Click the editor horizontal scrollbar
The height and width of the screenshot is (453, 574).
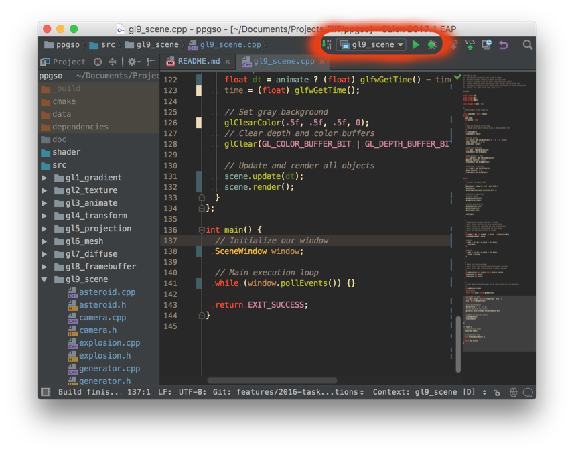272,381
